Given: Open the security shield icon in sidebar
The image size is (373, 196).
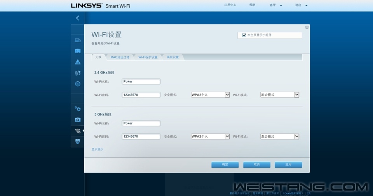Looking at the screenshot, I should point(78,142).
